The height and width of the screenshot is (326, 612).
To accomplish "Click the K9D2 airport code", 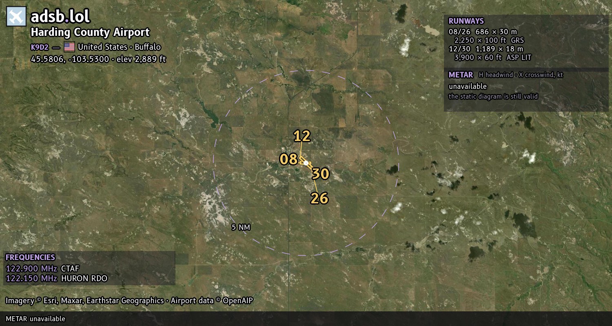I will click(40, 47).
